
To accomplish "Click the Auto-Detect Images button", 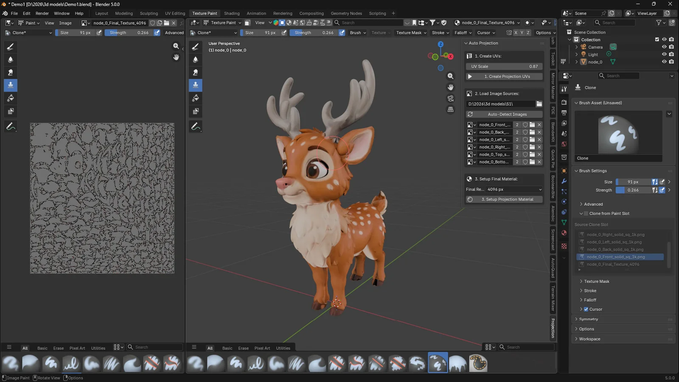I will point(504,114).
